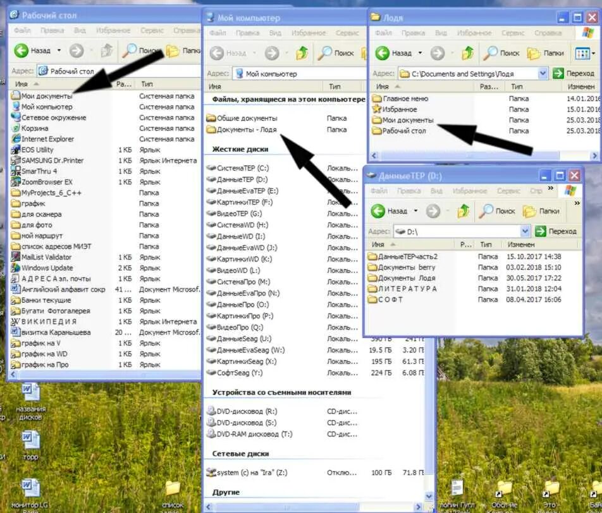Select Документы berry folder in D: window
This screenshot has width=602, height=513.
pyautogui.click(x=402, y=267)
